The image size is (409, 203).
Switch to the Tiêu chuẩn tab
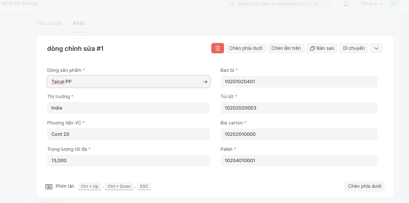(49, 23)
